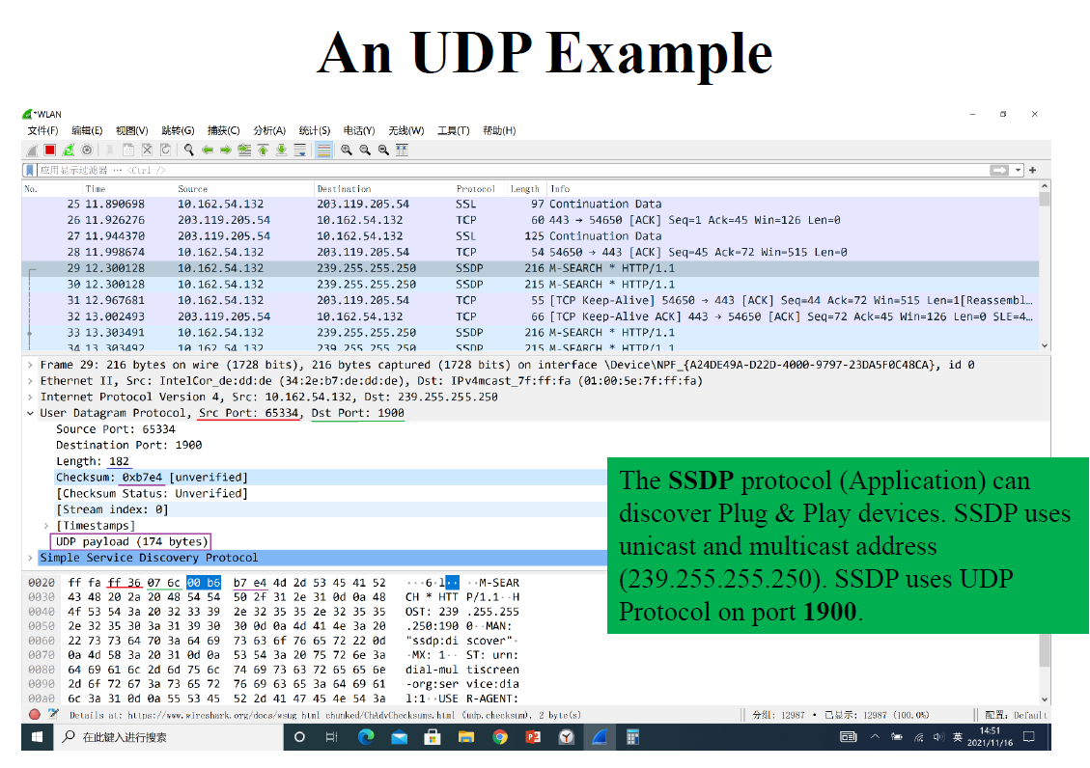This screenshot has width=1090, height=768.
Task: Click the display filter input field
Action: pos(483,170)
